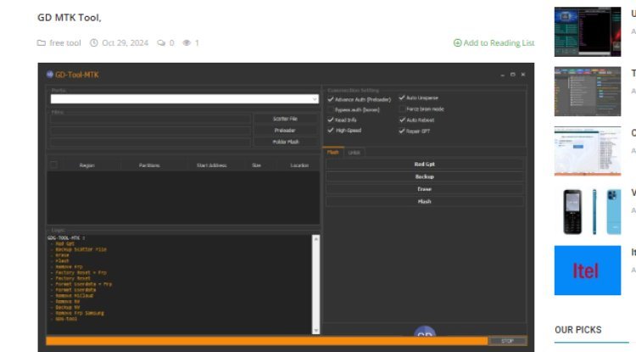Click the OUR PICKS heading

(578, 330)
